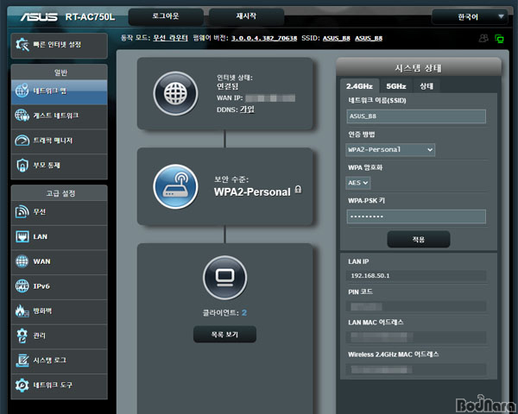Image resolution: width=518 pixels, height=414 pixels.
Task: Click the 재시작 reboot button
Action: click(x=246, y=16)
